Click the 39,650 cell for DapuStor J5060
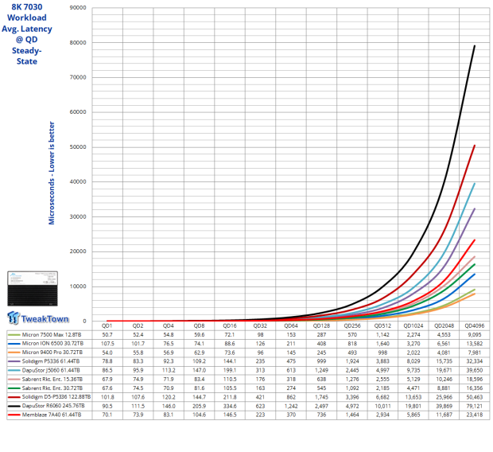The image size is (493, 452). click(475, 370)
